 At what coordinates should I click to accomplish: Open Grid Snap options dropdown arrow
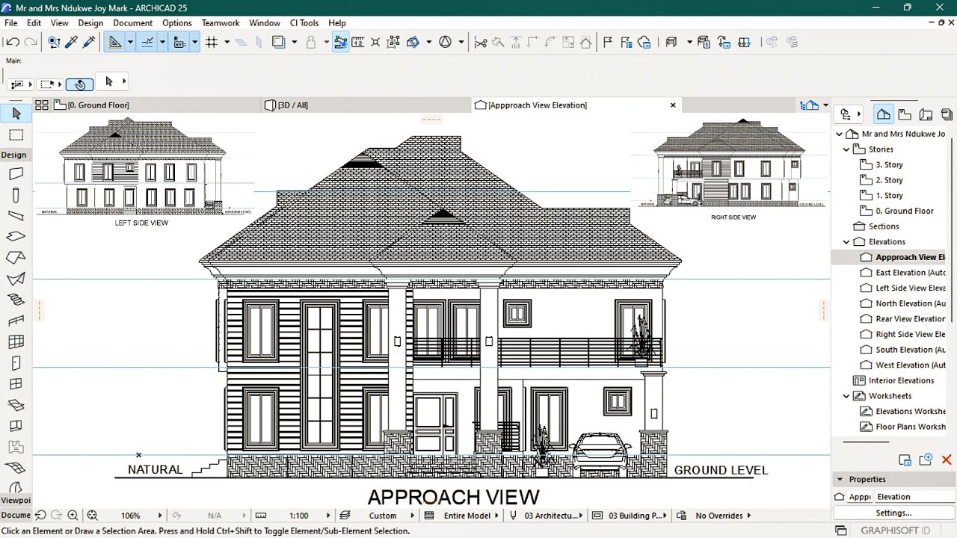[x=227, y=43]
